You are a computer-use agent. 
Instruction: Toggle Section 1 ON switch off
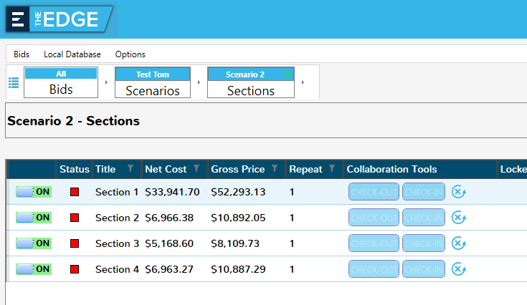pyautogui.click(x=33, y=192)
